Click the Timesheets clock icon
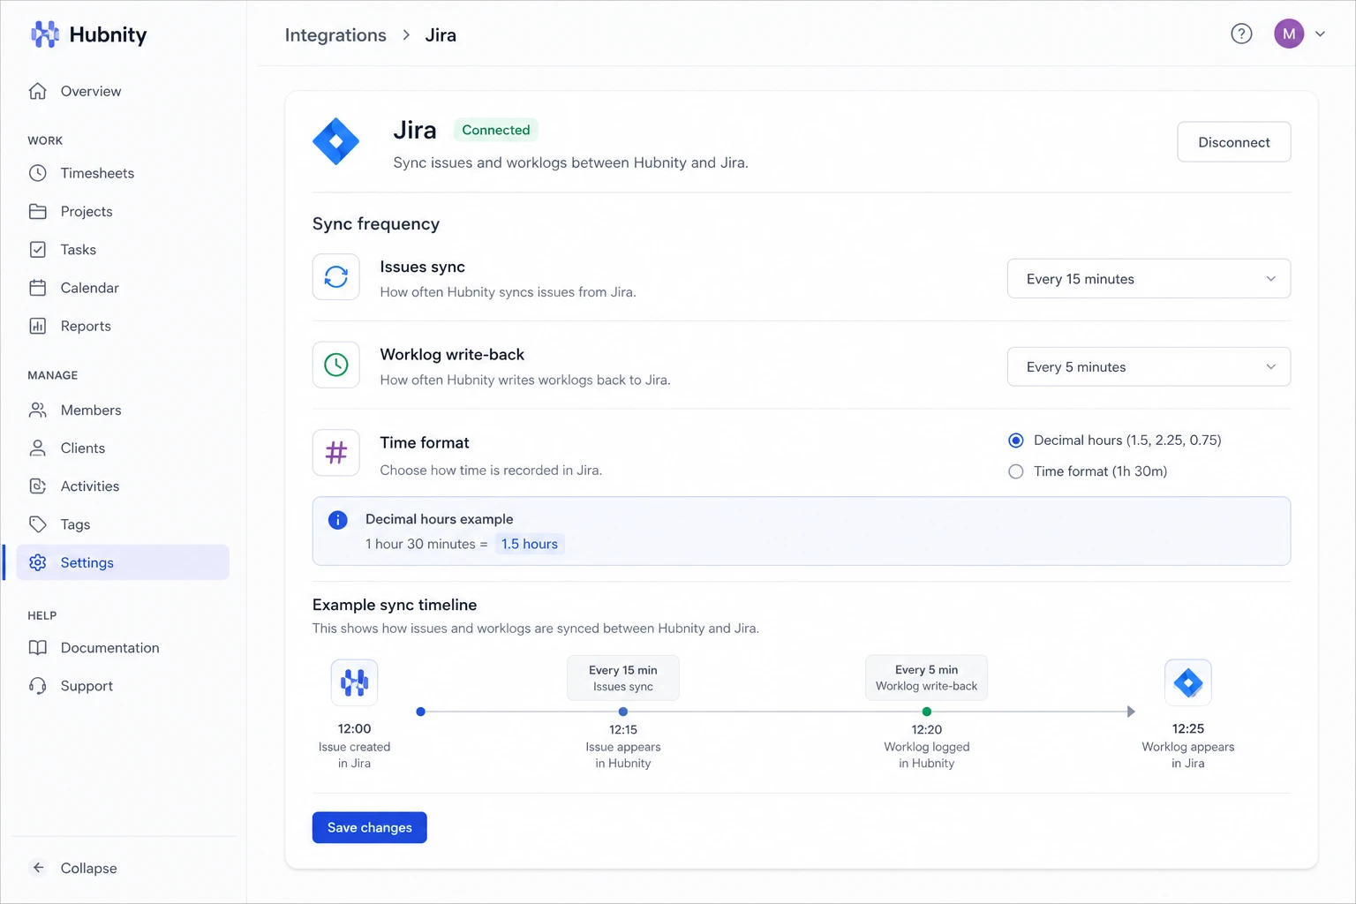The image size is (1356, 904). click(37, 173)
